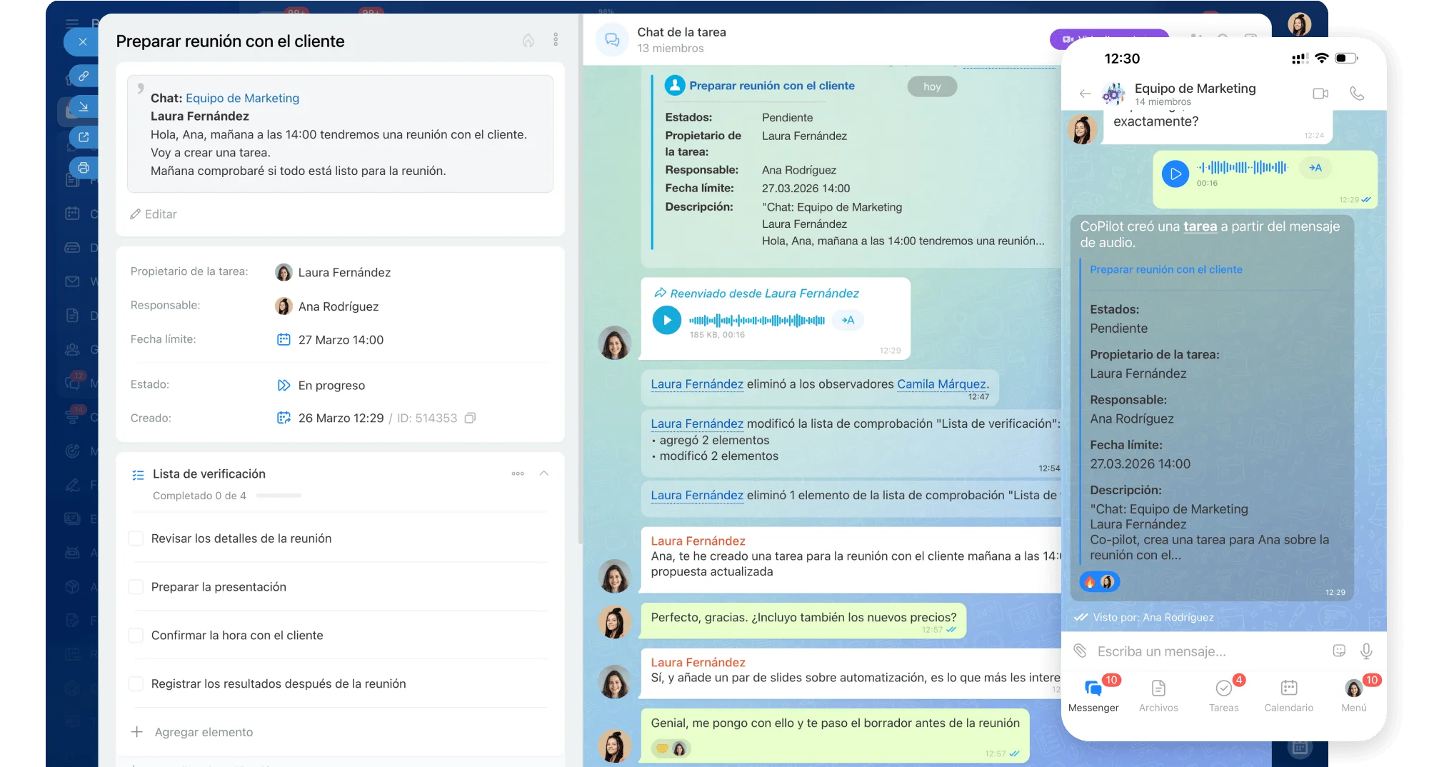Click the print icon in side strip

click(x=84, y=168)
